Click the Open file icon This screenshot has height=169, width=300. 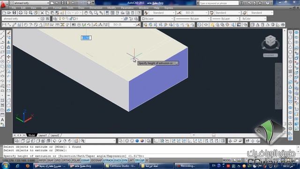[x=9, y=13]
